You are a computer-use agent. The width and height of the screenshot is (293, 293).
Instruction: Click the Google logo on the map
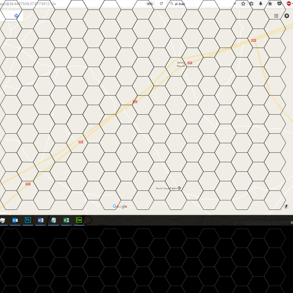pos(120,206)
